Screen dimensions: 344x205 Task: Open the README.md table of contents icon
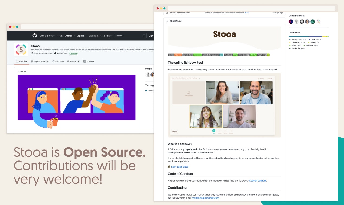(x=167, y=21)
